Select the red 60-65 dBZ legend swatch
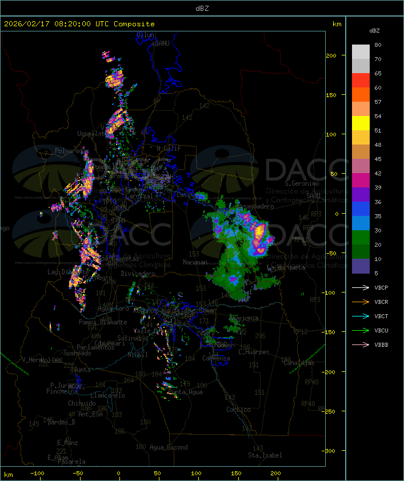The height and width of the screenshot is (481, 404). pyautogui.click(x=361, y=81)
